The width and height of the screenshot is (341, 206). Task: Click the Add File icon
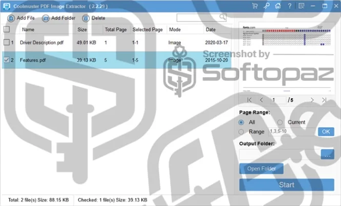point(11,18)
